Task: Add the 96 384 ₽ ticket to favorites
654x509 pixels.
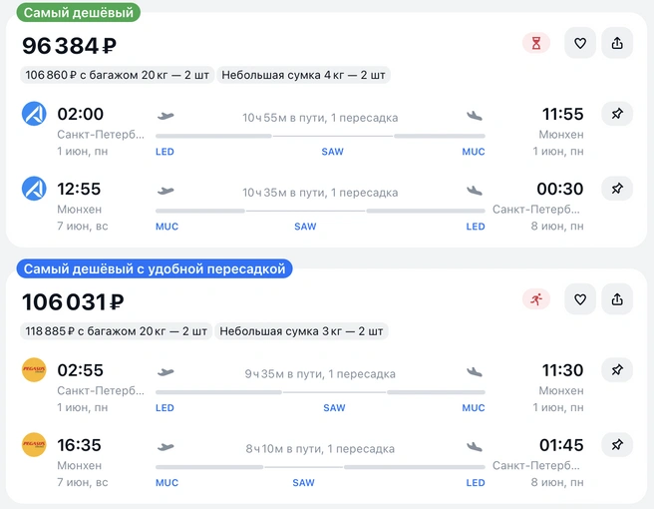Action: click(580, 43)
